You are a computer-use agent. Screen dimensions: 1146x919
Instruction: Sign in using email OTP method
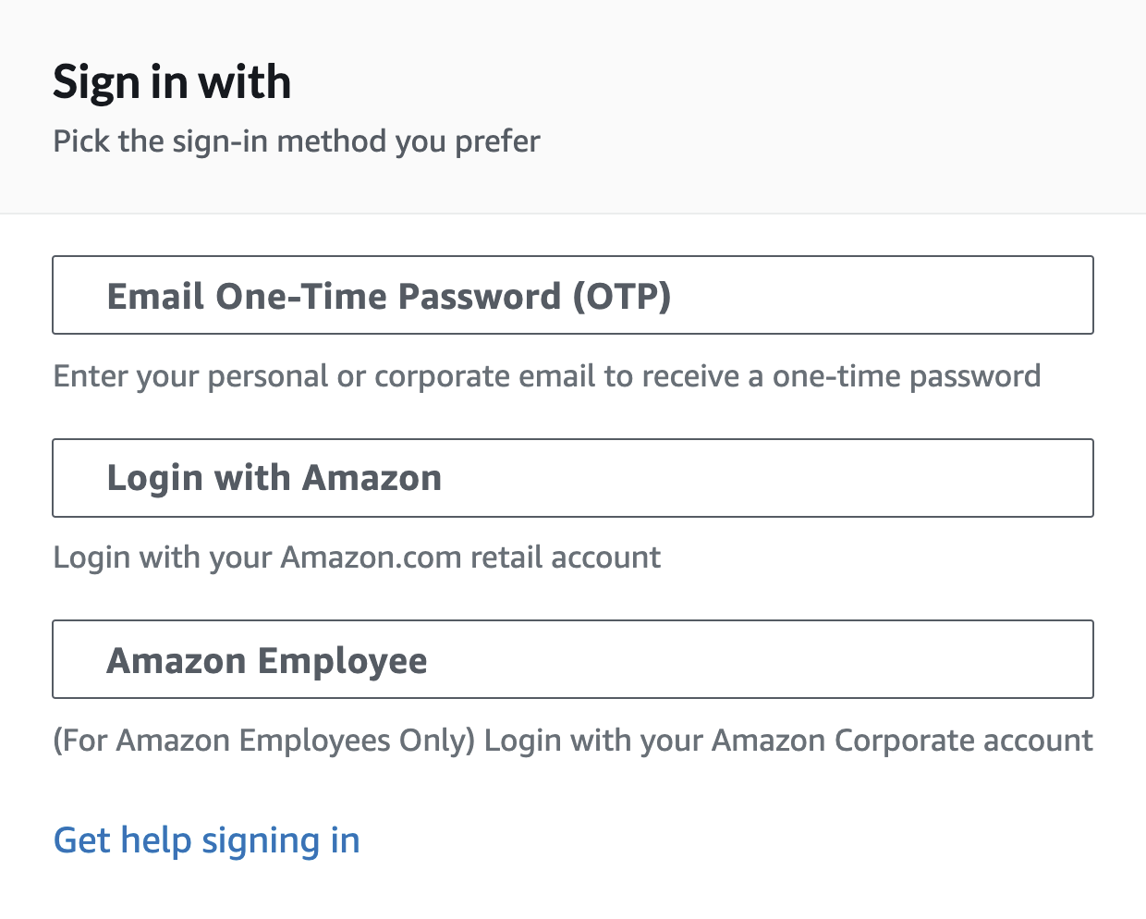coord(573,295)
